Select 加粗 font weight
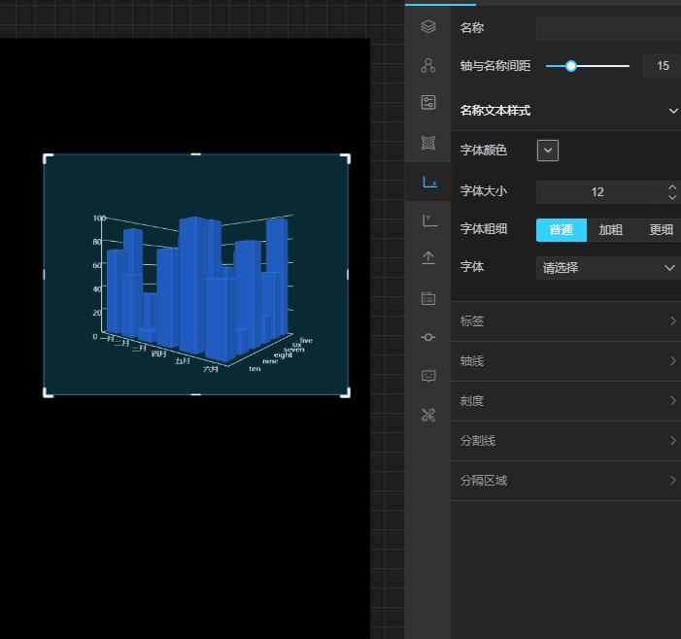681x639 pixels. tap(611, 230)
